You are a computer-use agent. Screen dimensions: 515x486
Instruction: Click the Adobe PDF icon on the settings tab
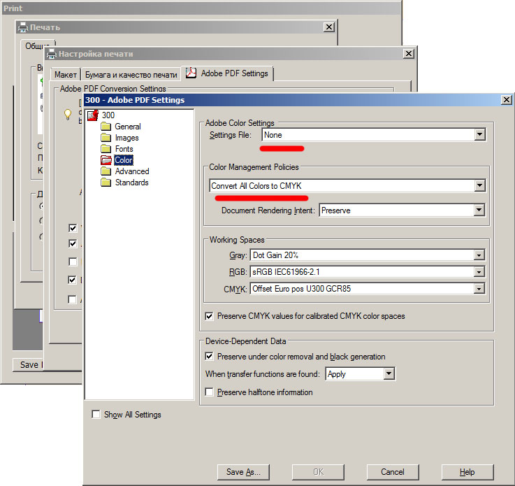(x=191, y=73)
